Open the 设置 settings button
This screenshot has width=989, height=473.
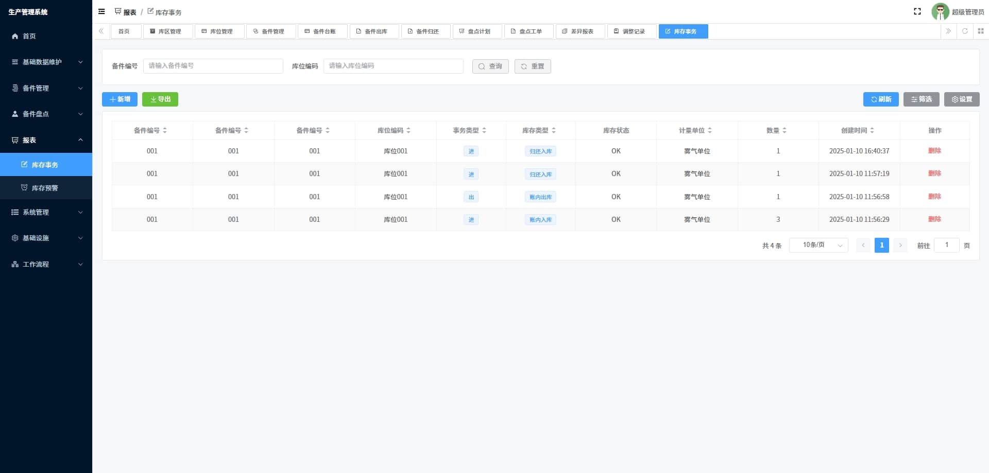962,99
